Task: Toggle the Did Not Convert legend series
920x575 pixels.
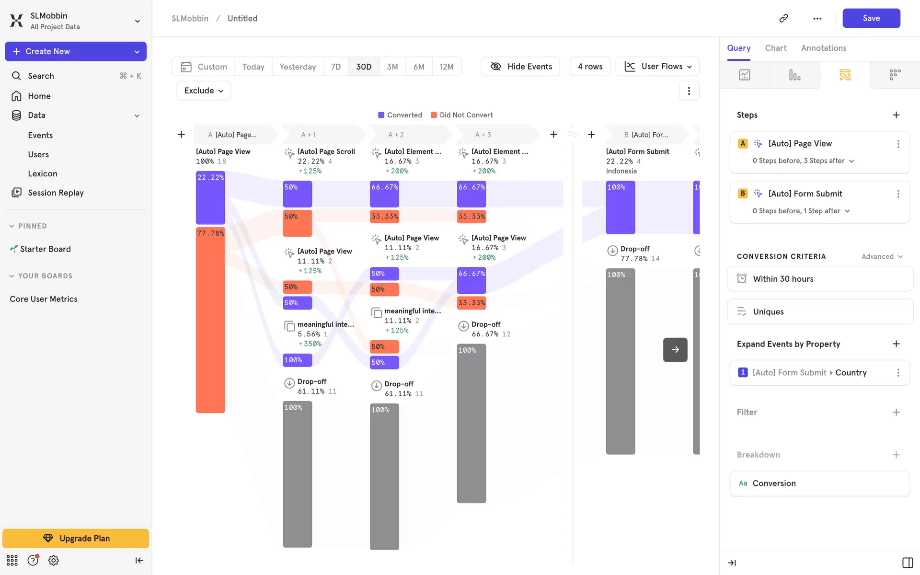Action: coord(462,115)
